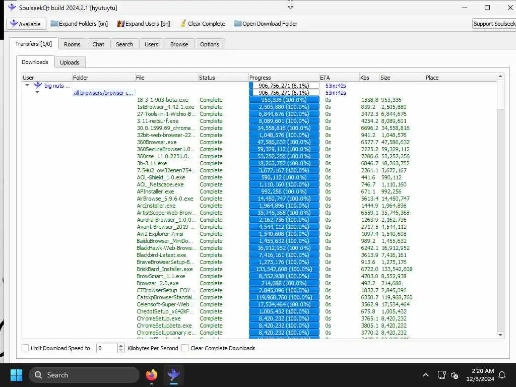
Task: Sort by the User column header
Action: (47, 78)
